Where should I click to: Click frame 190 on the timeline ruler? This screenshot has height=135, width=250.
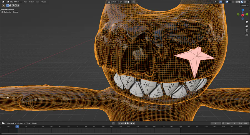(180, 127)
